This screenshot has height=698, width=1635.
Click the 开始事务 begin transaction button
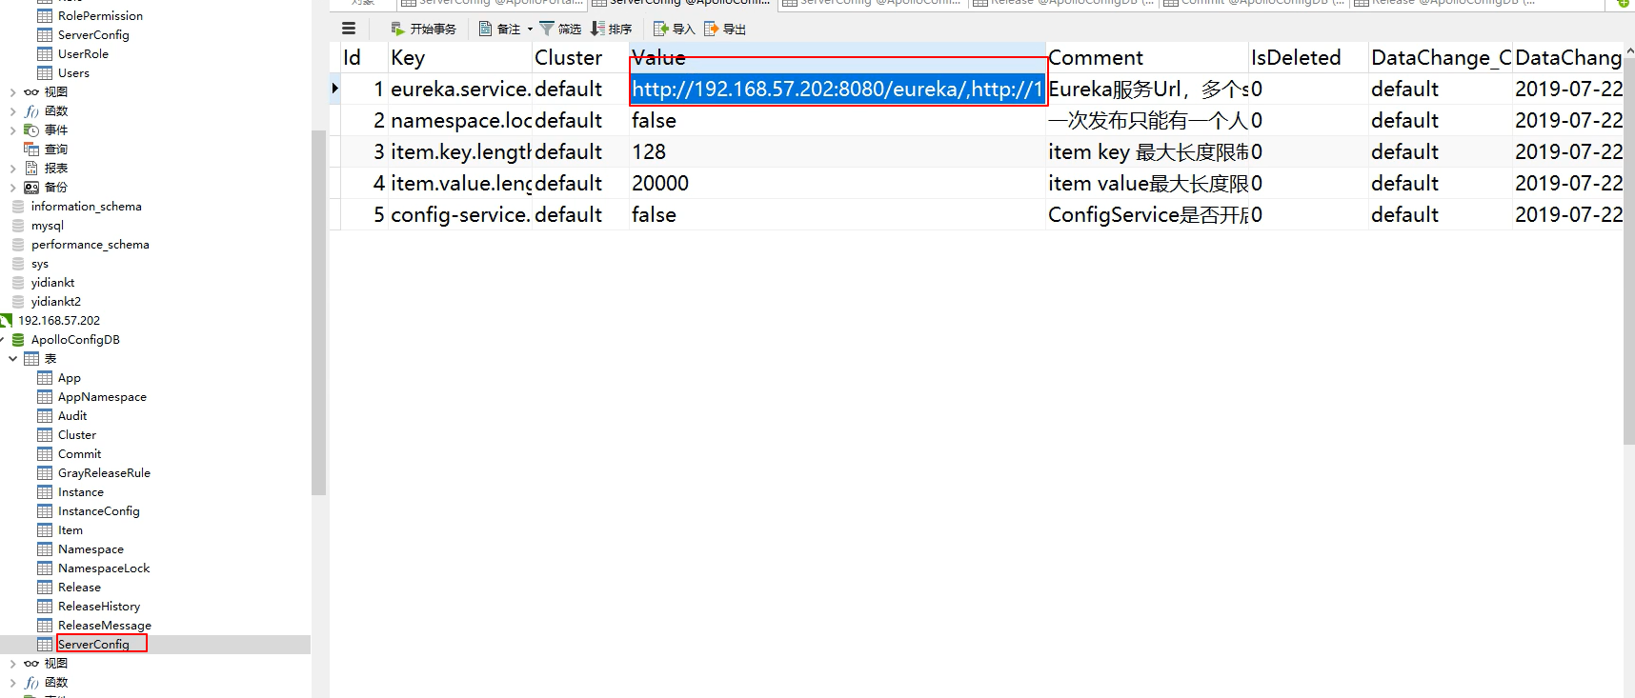424,29
